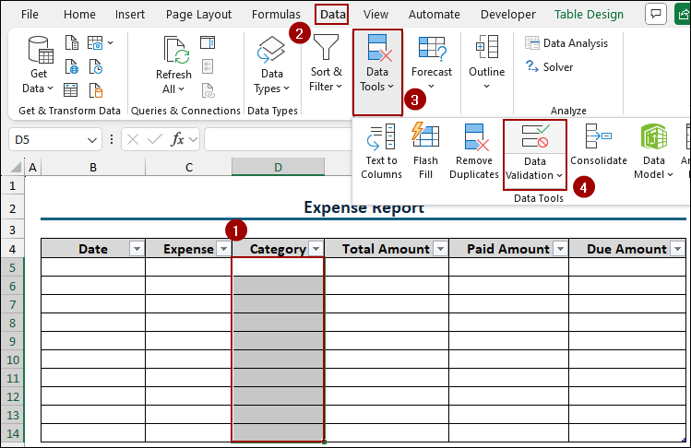Switch to the View tab
The width and height of the screenshot is (691, 448).
(x=375, y=14)
